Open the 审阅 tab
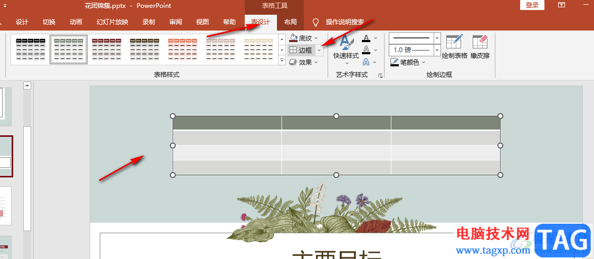Screen dimensions: 594x259 [175, 22]
